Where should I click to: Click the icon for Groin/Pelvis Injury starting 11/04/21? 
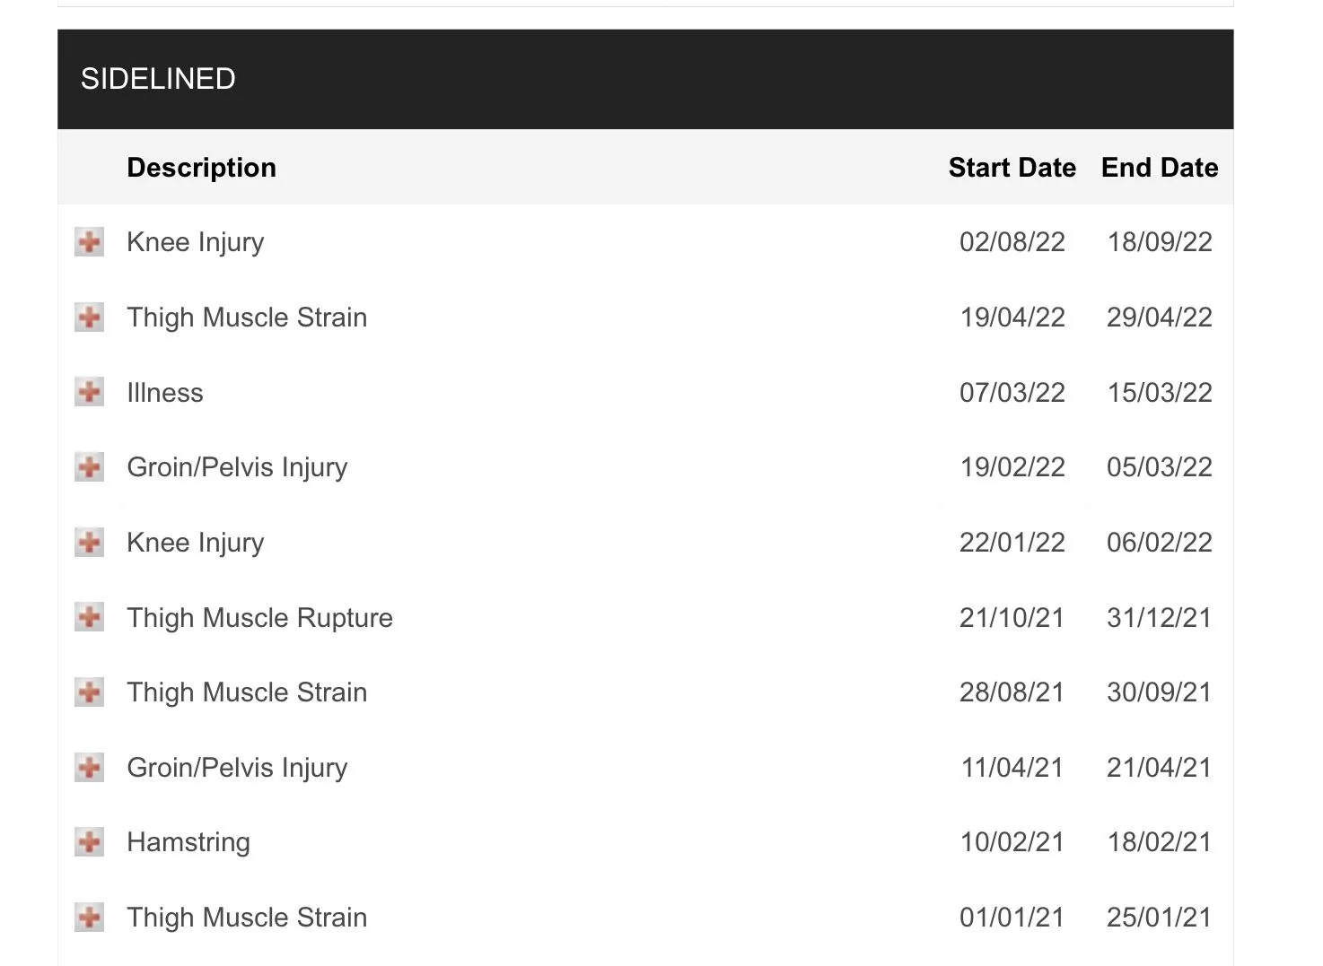click(89, 767)
